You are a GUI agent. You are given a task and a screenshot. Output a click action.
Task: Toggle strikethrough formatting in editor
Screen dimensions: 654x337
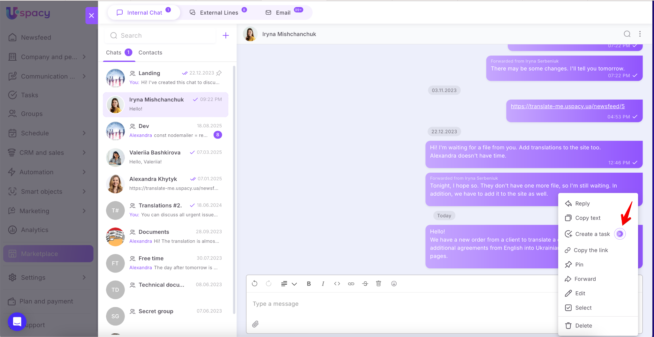click(x=365, y=283)
